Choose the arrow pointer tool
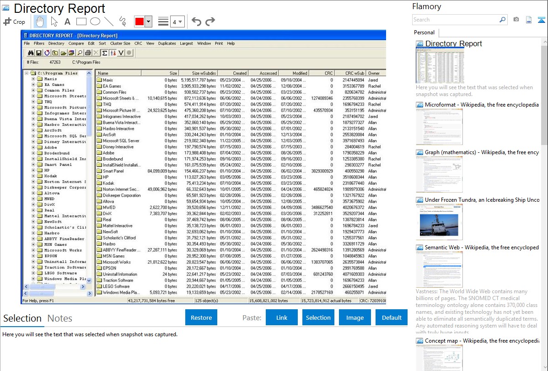 coord(54,22)
